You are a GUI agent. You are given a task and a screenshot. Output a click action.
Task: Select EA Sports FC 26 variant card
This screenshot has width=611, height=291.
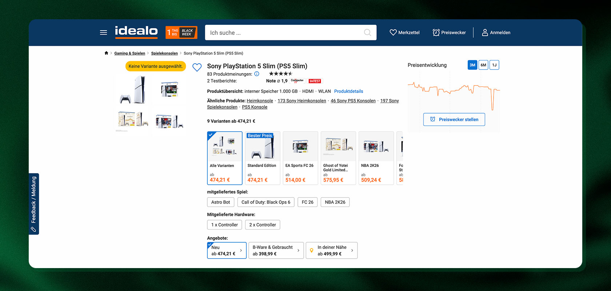point(300,158)
